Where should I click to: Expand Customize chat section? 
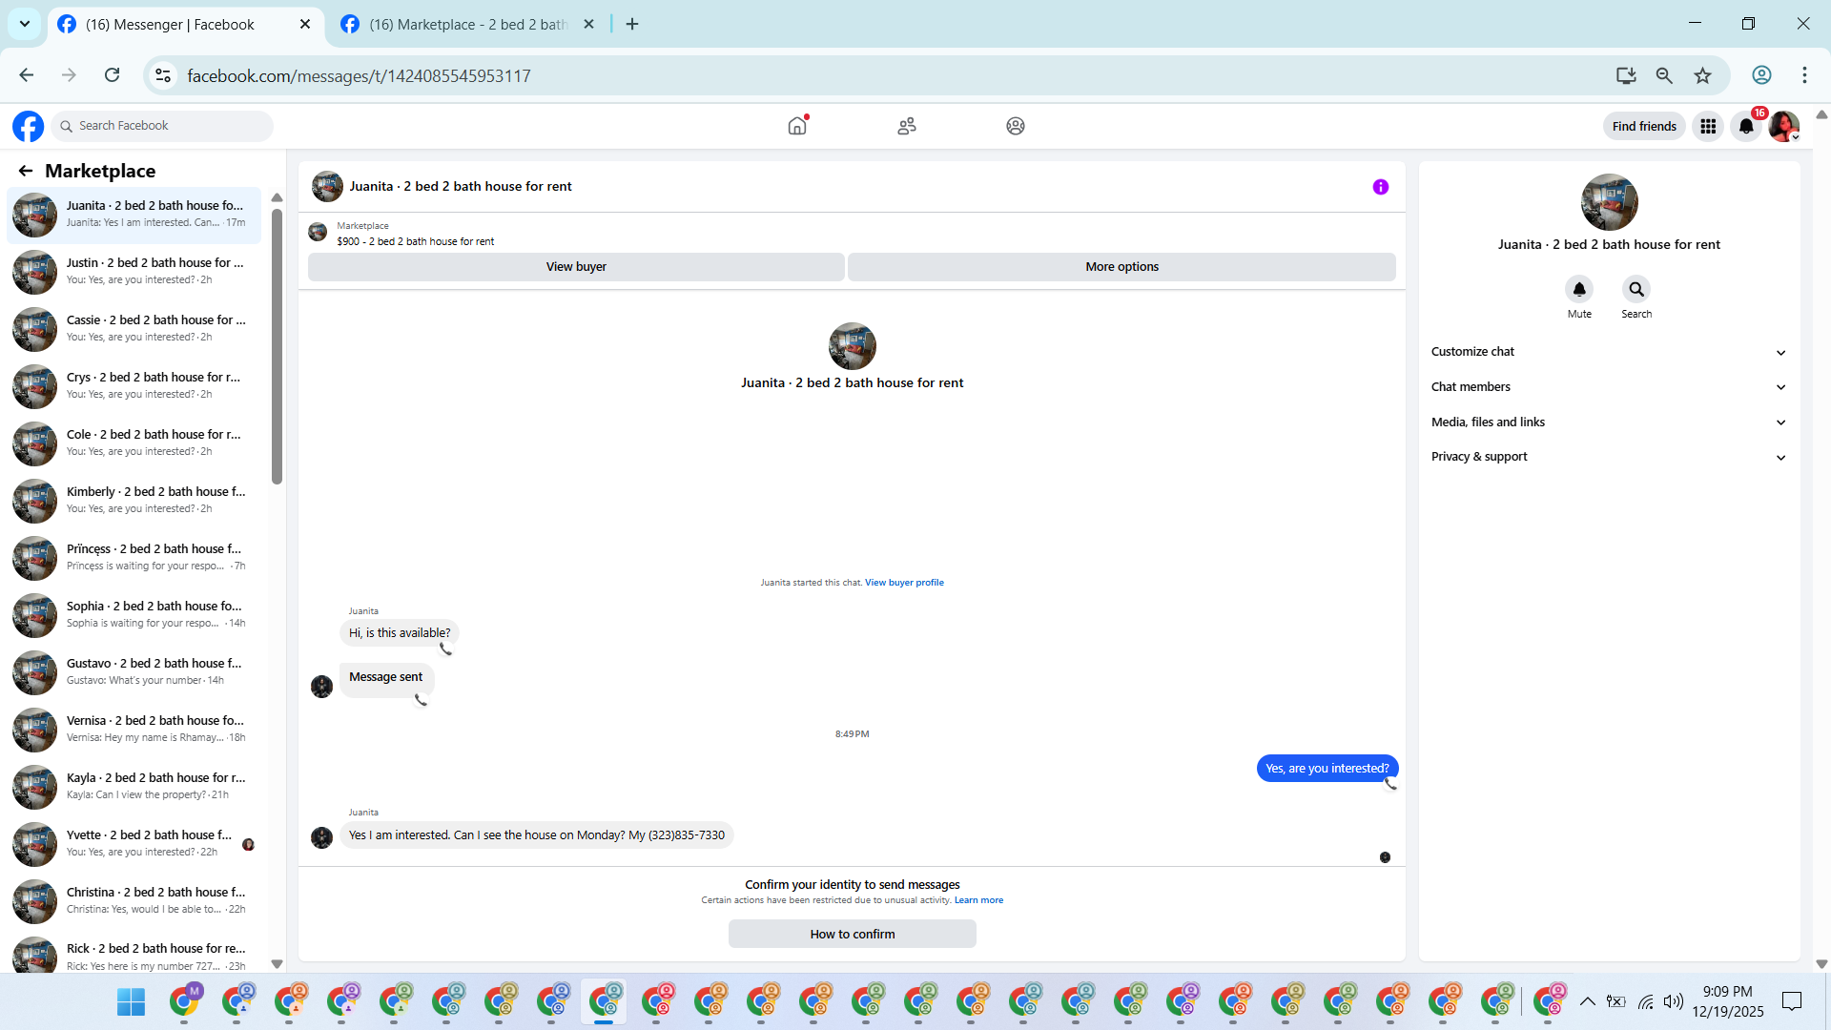coord(1608,352)
